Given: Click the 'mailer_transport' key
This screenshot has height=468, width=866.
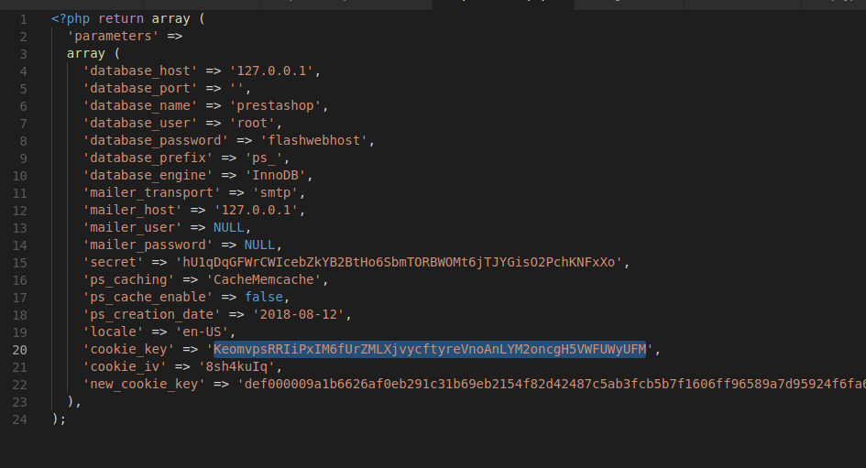Looking at the screenshot, I should (152, 192).
